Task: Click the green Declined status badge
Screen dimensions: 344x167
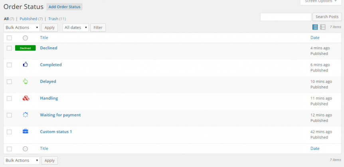Action: point(25,48)
